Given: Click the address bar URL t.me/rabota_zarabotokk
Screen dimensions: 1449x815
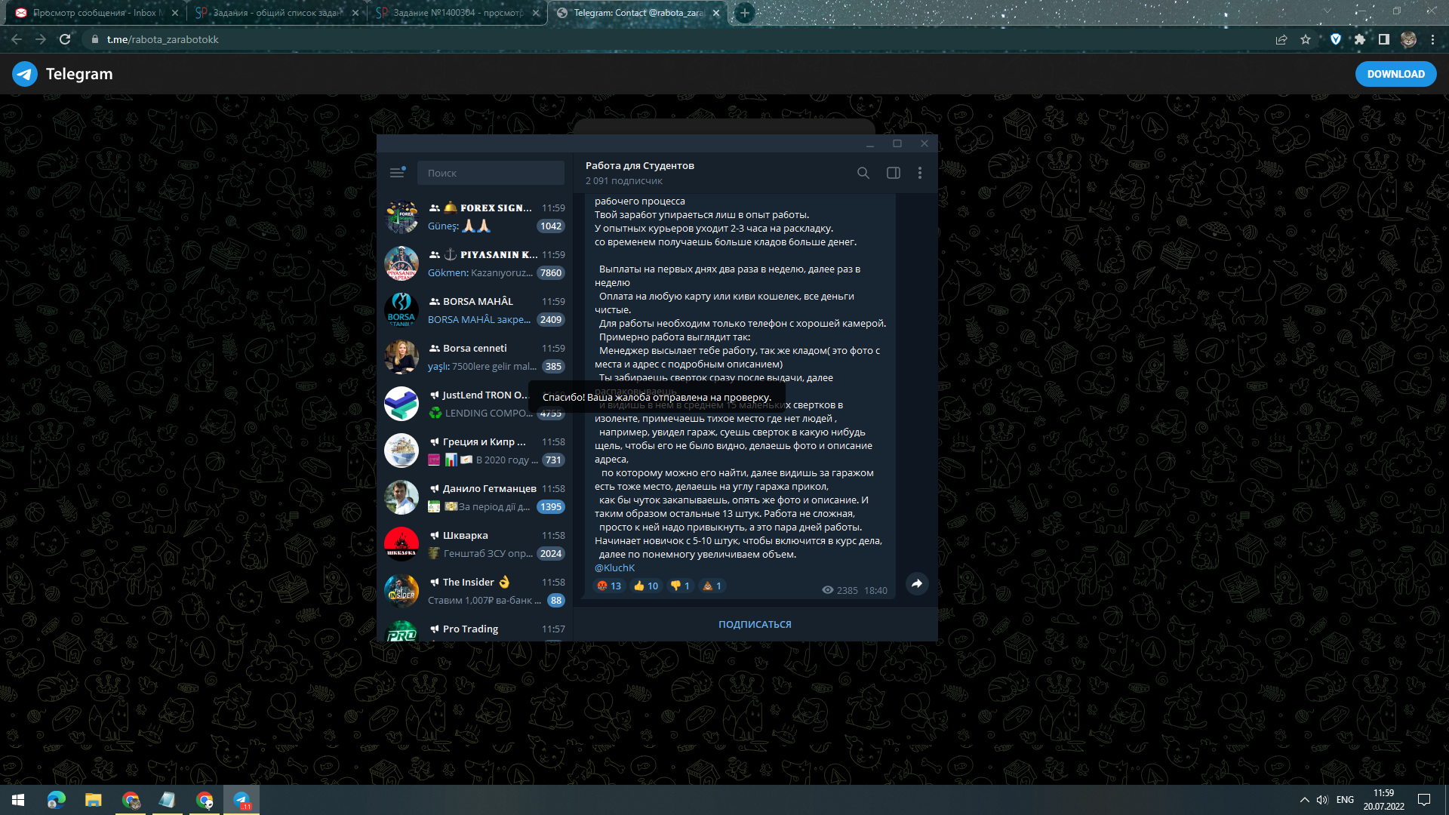Looking at the screenshot, I should [162, 39].
